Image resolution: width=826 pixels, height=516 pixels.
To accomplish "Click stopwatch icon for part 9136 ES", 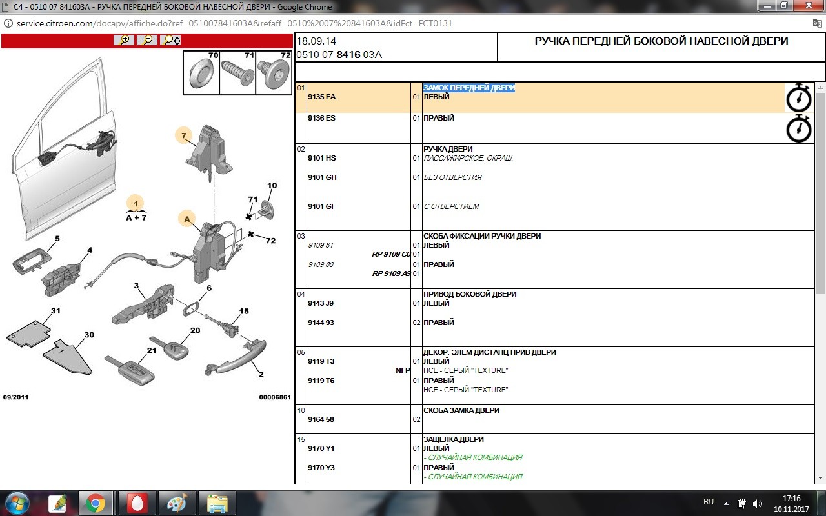I will click(798, 128).
